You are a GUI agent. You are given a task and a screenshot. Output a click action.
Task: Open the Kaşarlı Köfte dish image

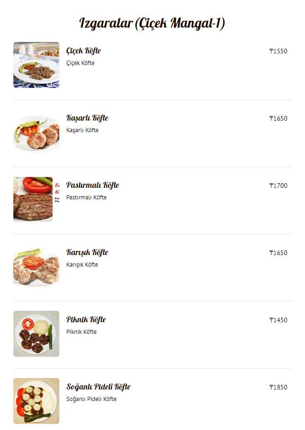pyautogui.click(x=36, y=132)
